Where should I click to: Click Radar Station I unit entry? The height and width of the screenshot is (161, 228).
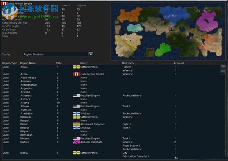pos(131,146)
